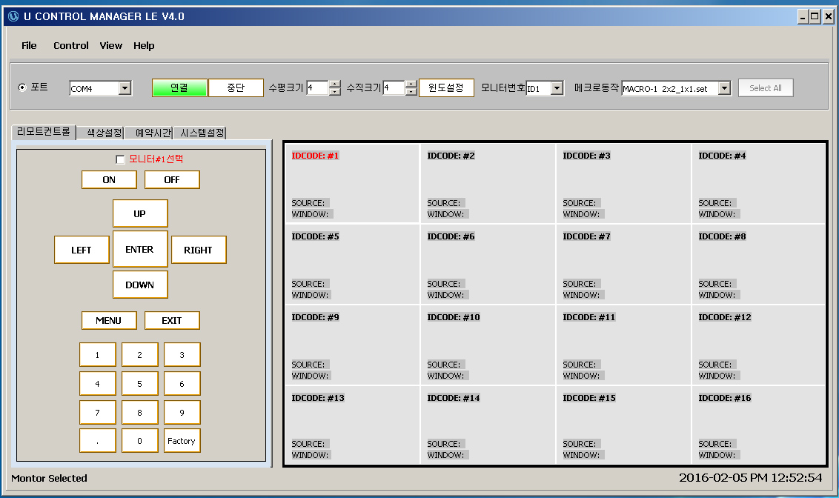Select monitor cell IDCODE: #6
Image resolution: width=839 pixels, height=498 pixels.
pyautogui.click(x=488, y=265)
